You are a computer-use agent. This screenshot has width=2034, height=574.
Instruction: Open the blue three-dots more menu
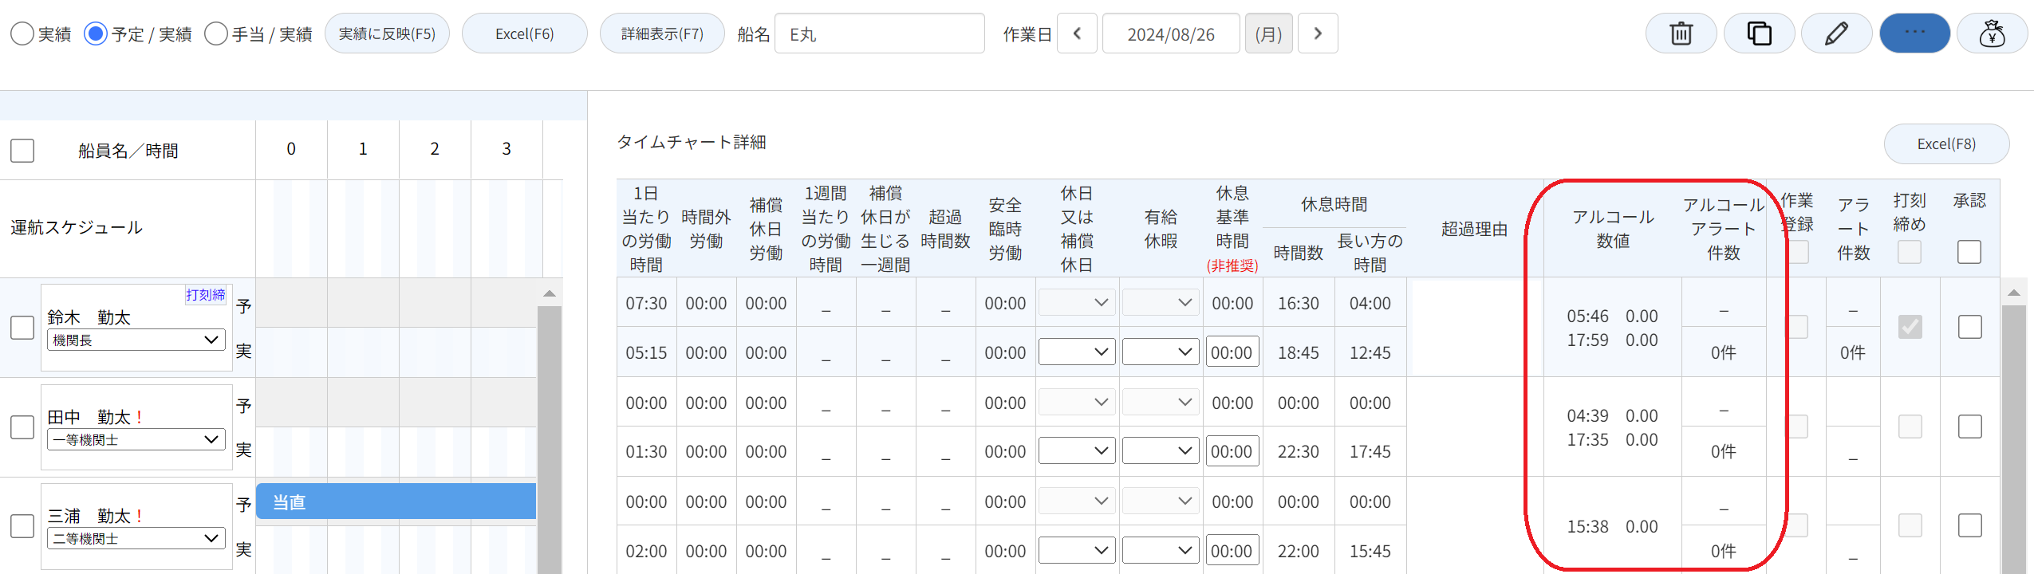(x=1914, y=33)
